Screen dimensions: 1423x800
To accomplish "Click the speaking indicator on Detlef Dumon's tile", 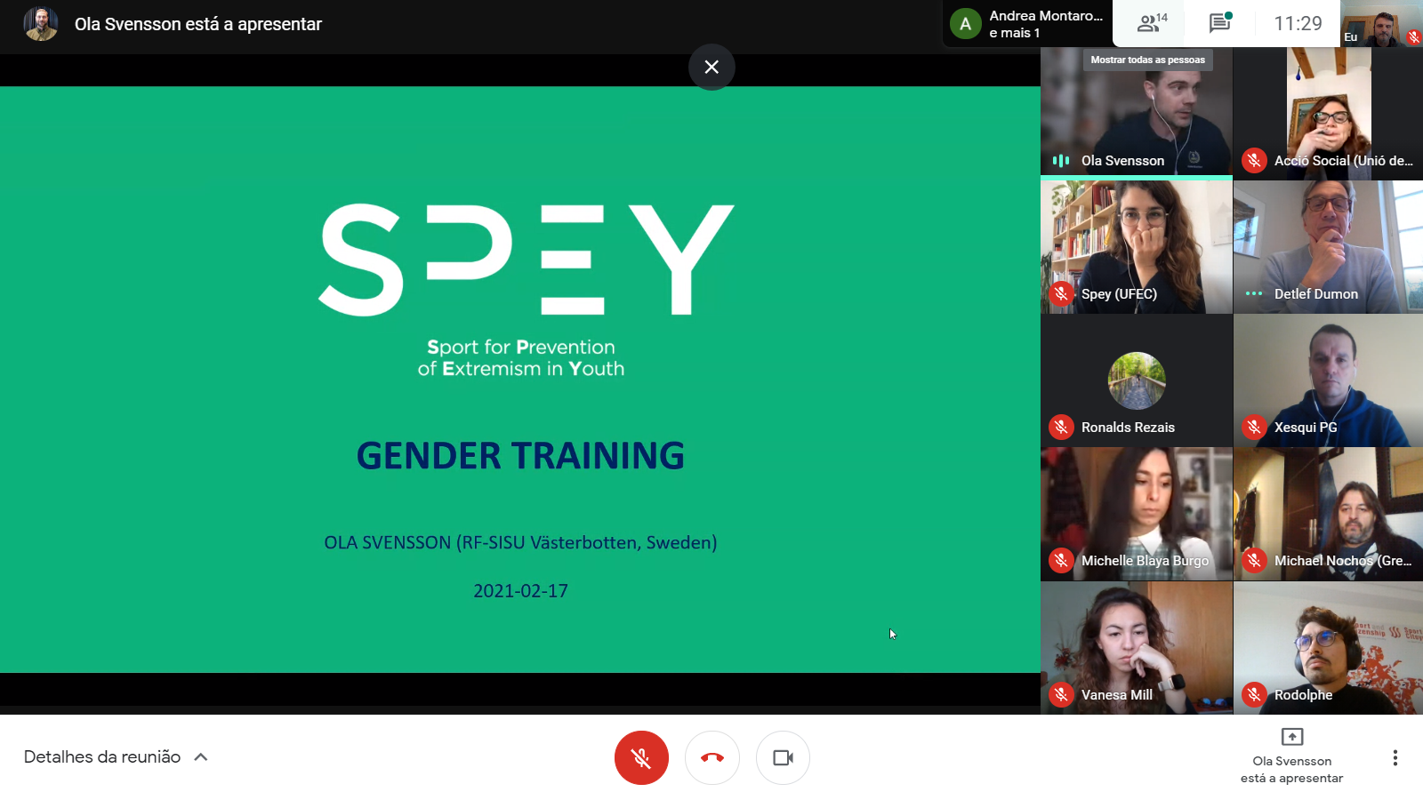I will [x=1252, y=293].
